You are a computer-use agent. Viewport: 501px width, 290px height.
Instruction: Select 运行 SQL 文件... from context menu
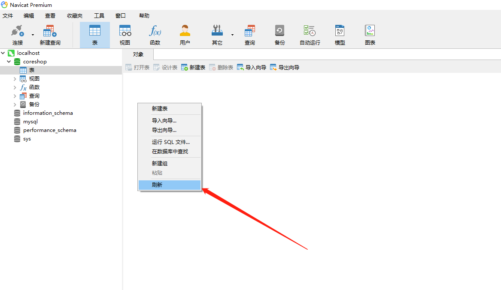click(x=170, y=142)
